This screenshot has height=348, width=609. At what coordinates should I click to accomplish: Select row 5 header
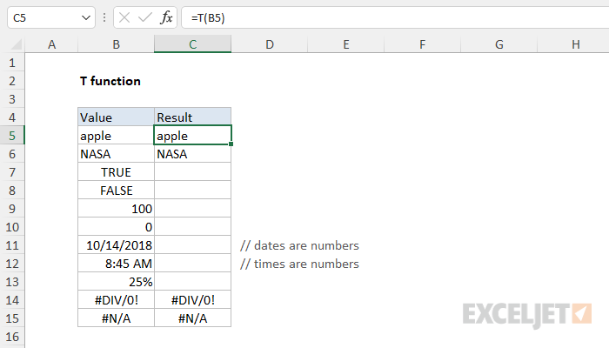(12, 136)
